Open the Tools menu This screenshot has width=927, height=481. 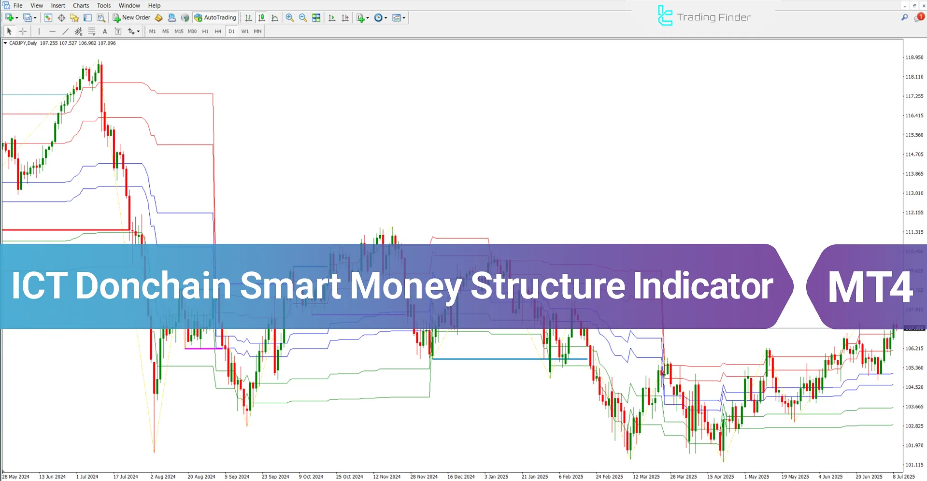click(x=104, y=6)
